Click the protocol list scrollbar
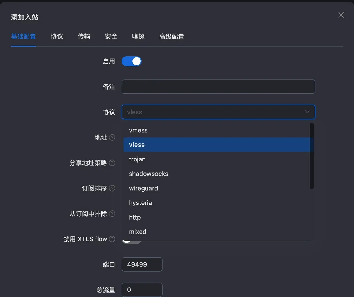Viewport: 354px width, 297px height. (x=312, y=156)
